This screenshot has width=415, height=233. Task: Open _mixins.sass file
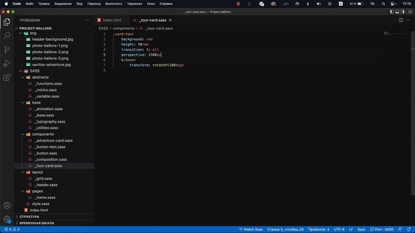(x=45, y=90)
